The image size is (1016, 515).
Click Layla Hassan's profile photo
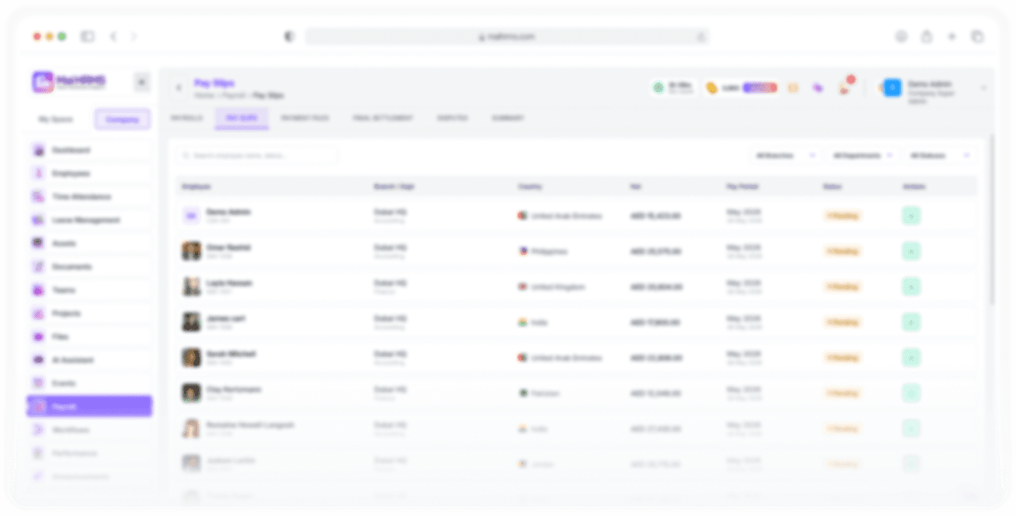coord(191,287)
